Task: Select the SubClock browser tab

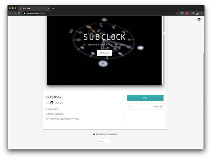Action: [34, 8]
